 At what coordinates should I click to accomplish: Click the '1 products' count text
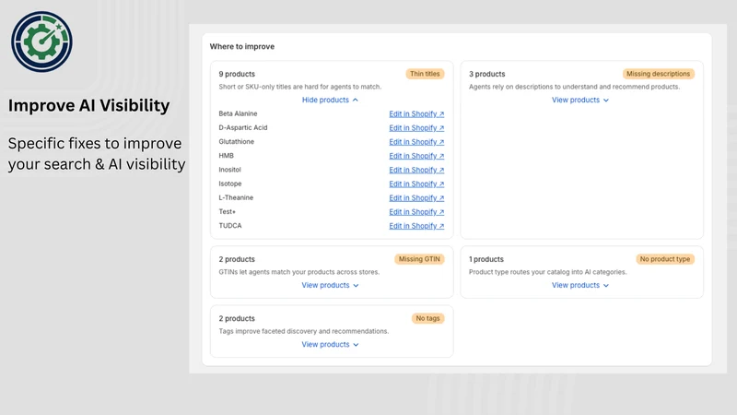point(486,259)
